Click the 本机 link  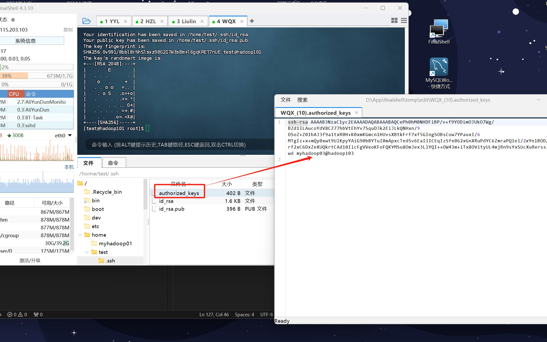click(69, 167)
